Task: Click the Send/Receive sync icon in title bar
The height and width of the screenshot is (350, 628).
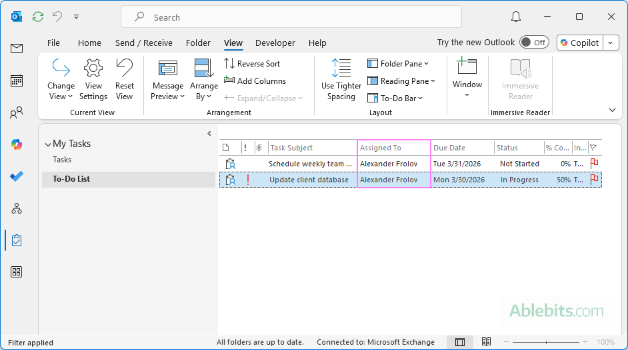Action: click(x=38, y=17)
